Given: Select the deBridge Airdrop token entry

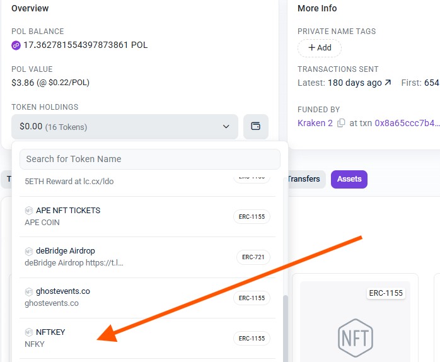Looking at the screenshot, I should click(126, 257).
